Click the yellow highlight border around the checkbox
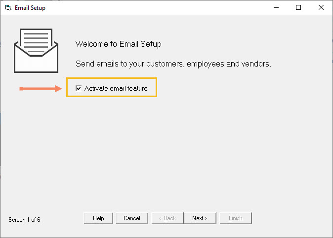Viewport: 333px width, 238px height. tap(112, 78)
